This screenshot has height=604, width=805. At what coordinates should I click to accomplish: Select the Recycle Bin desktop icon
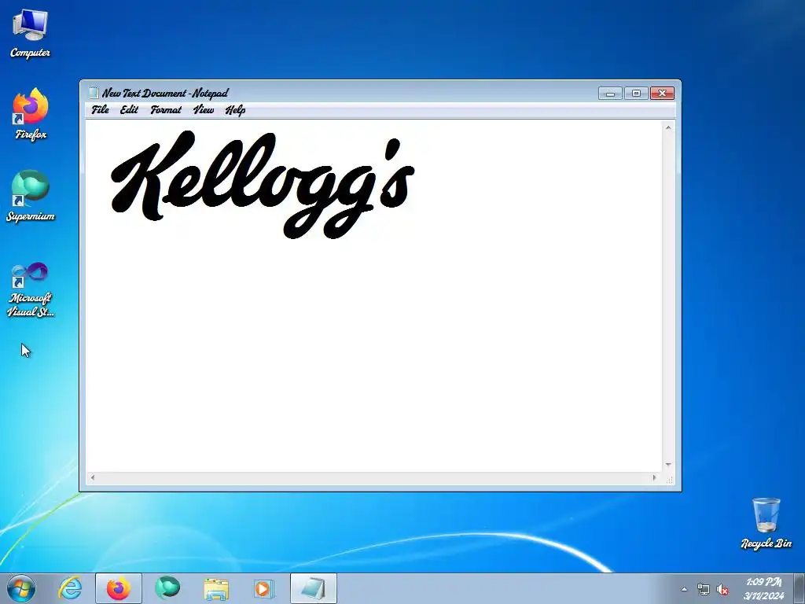(766, 523)
